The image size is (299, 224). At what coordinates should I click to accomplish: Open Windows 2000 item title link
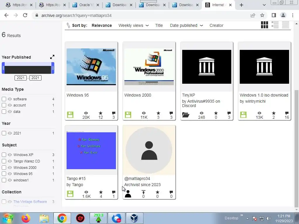pyautogui.click(x=138, y=95)
